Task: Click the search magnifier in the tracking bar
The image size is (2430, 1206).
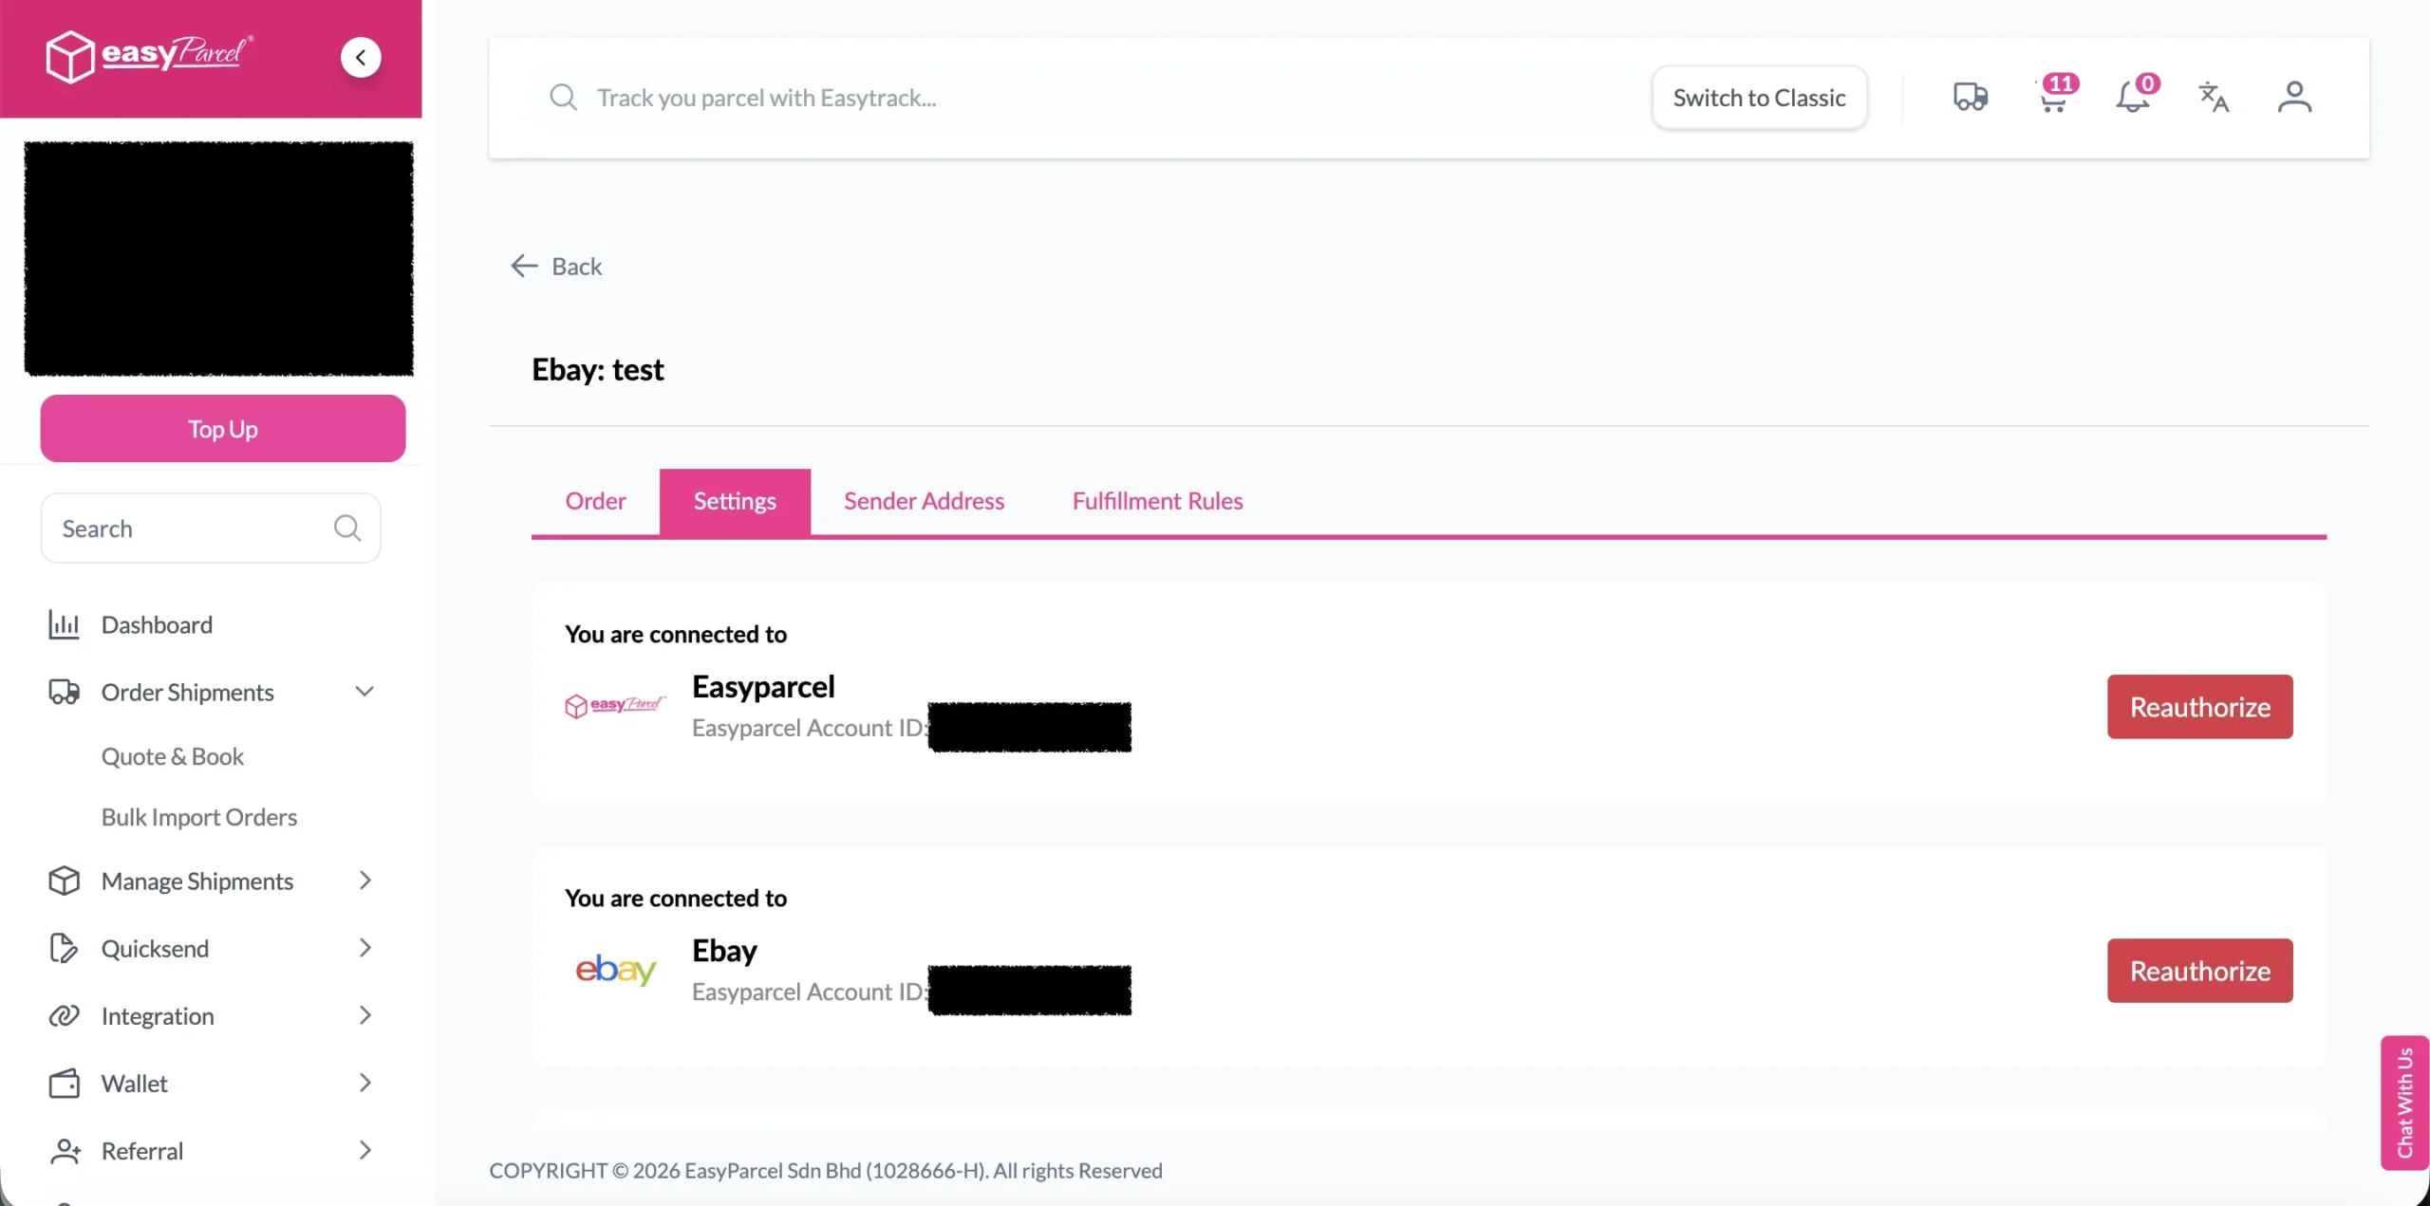Action: 563,97
